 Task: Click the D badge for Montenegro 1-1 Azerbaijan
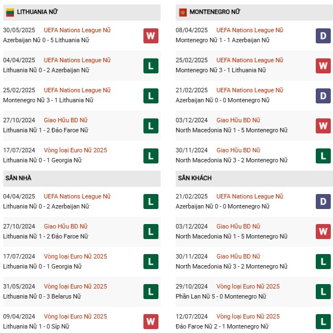(x=323, y=36)
